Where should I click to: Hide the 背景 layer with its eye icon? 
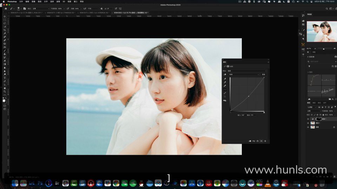pyautogui.click(x=308, y=127)
